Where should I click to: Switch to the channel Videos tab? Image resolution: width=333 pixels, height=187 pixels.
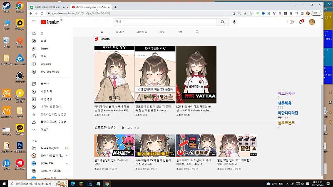[x=119, y=32]
